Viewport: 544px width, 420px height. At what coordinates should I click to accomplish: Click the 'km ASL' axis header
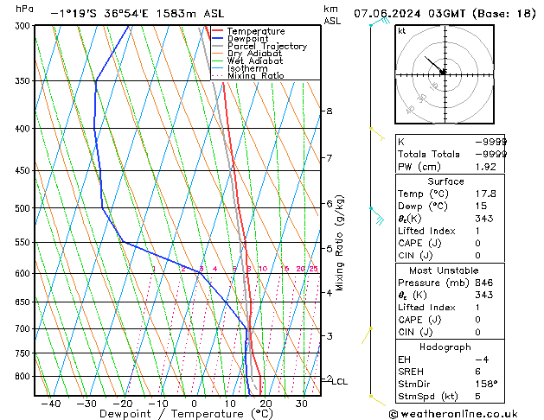point(332,15)
